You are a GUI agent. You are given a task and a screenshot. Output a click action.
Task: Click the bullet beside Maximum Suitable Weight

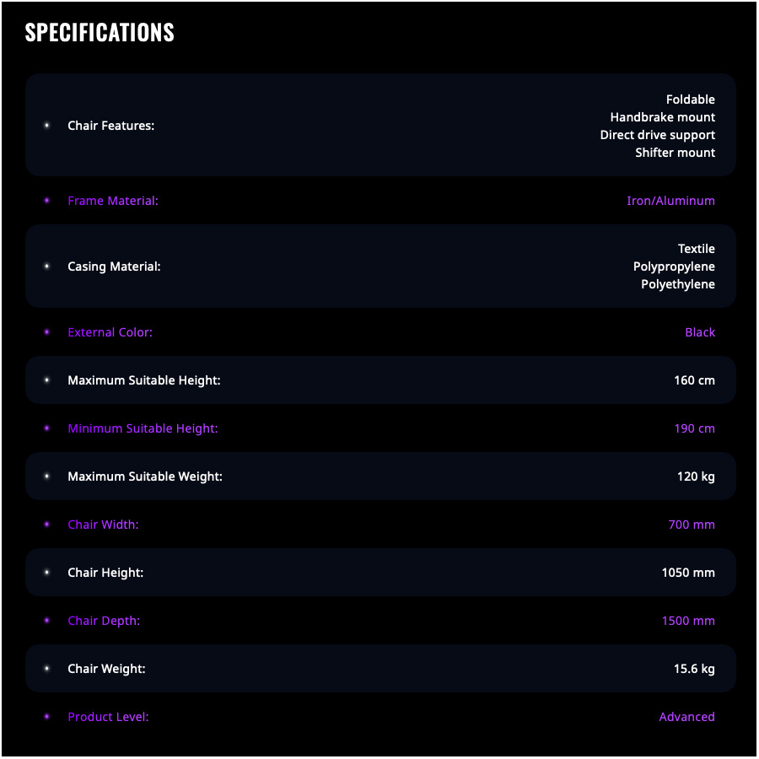point(47,476)
